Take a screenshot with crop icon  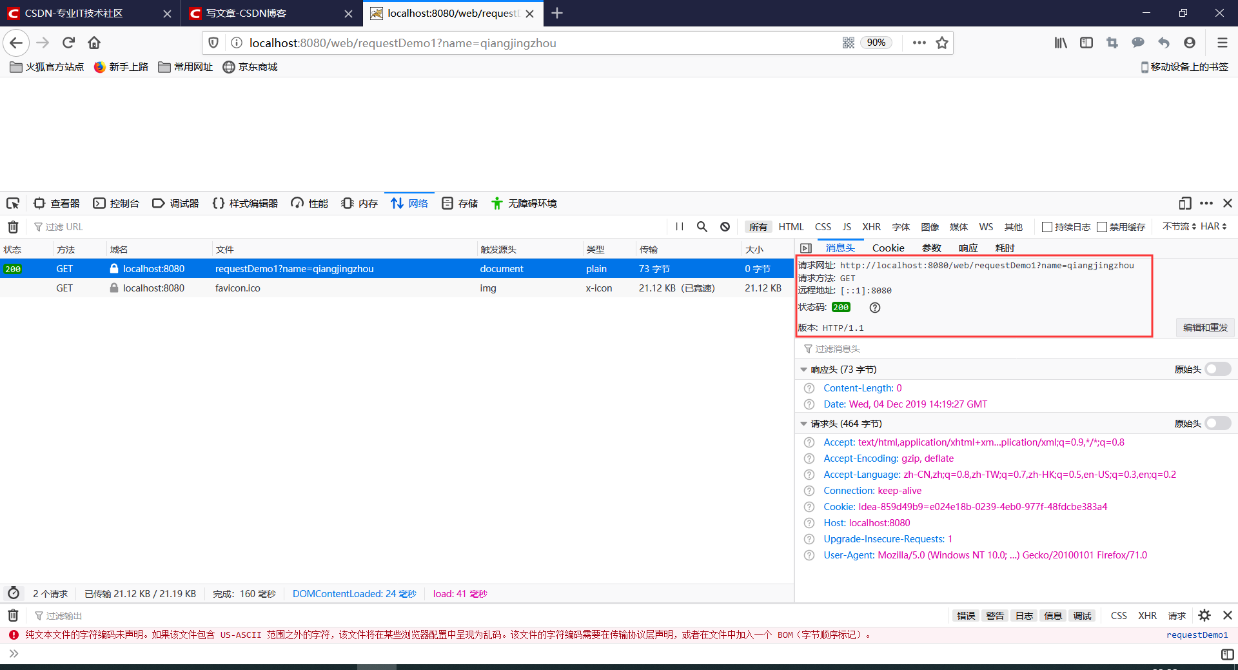click(x=1112, y=43)
